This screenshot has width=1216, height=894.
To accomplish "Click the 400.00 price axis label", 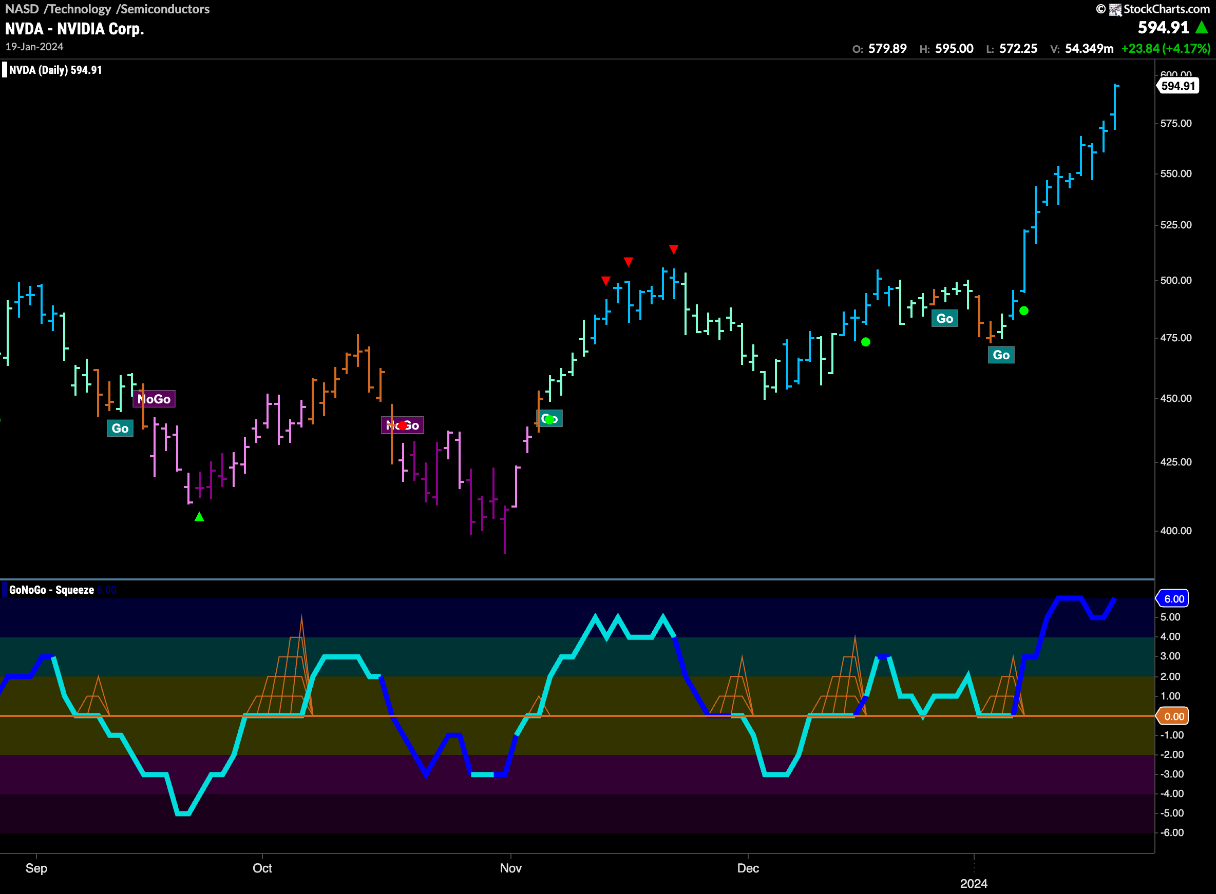I will click(1175, 531).
